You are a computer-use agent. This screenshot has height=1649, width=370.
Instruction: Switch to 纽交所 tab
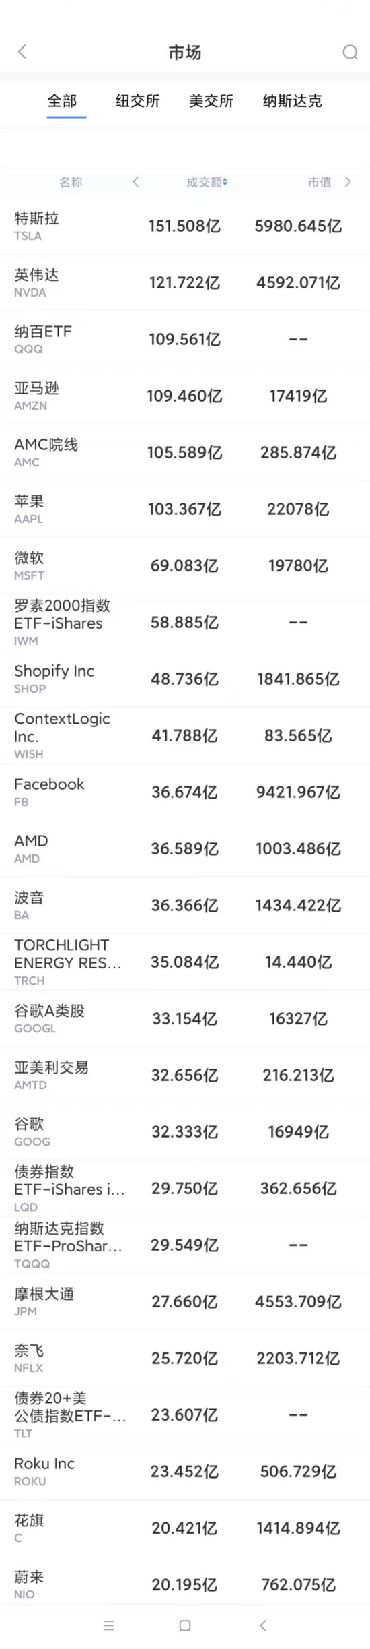tap(137, 101)
